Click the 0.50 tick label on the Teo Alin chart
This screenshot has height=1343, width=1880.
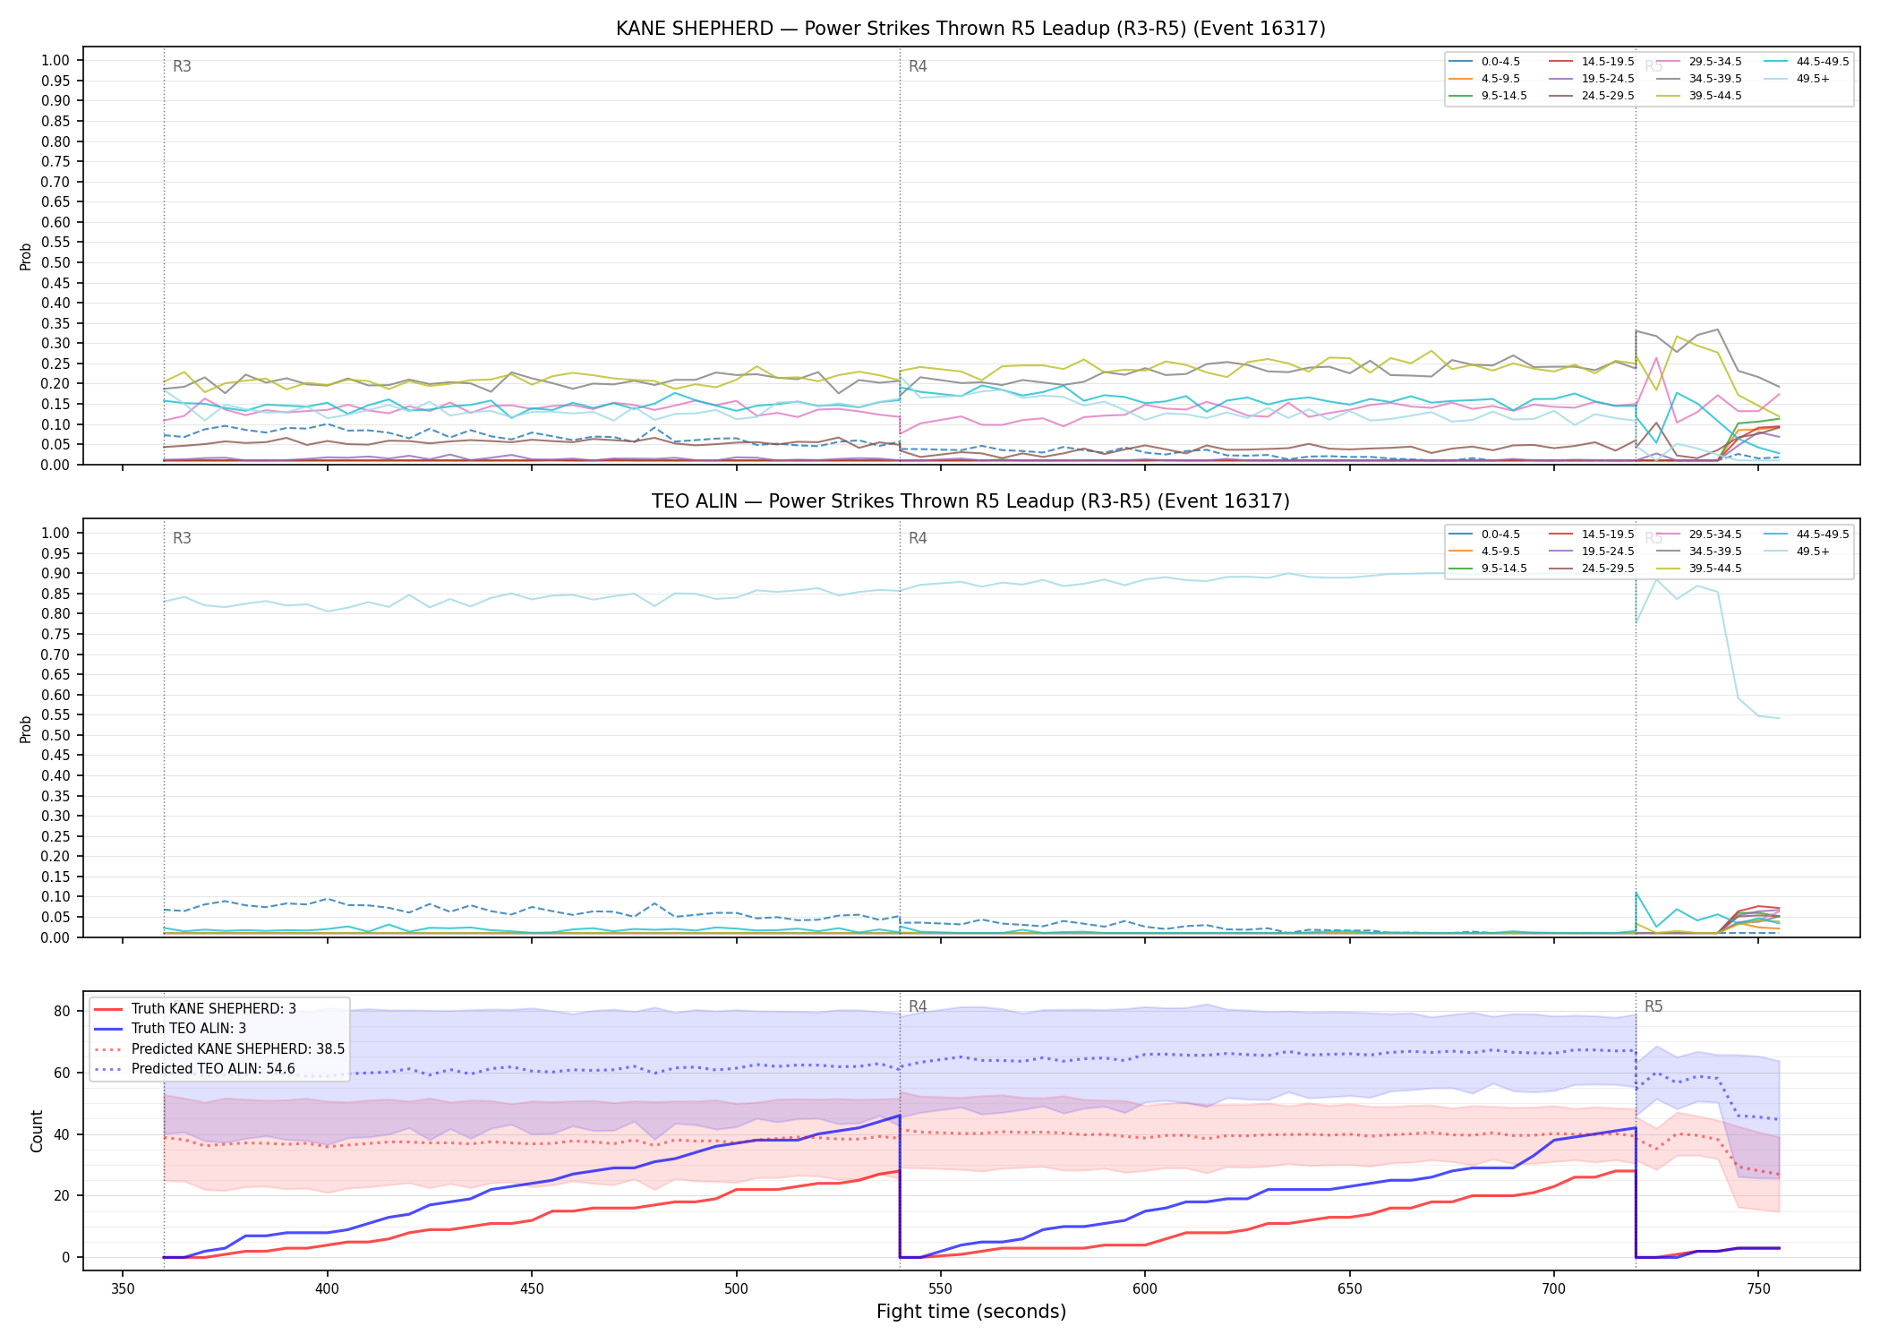coord(56,735)
